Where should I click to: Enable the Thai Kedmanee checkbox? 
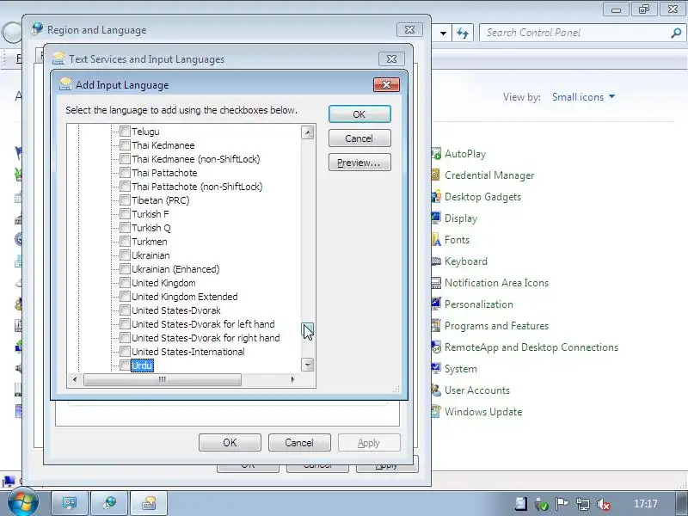pyautogui.click(x=125, y=144)
